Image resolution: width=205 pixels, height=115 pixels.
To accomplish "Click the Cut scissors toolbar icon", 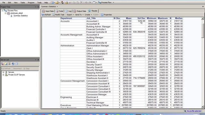I will tap(70, 3).
